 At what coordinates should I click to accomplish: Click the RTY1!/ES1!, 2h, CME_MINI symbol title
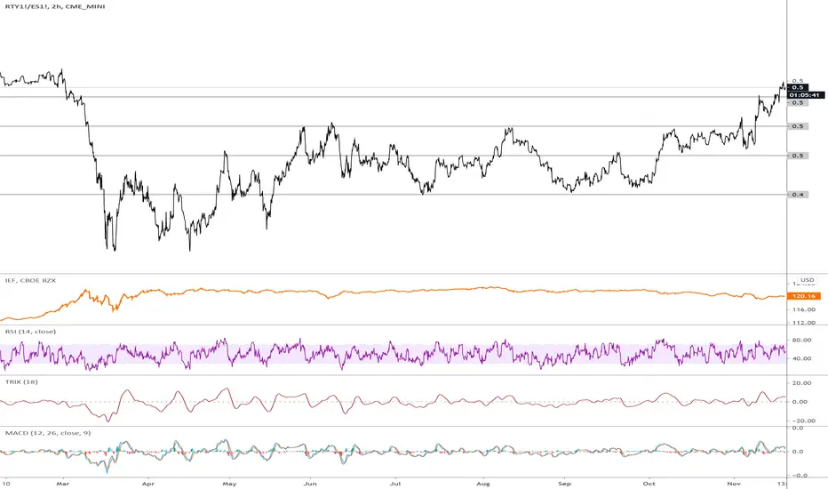[55, 6]
